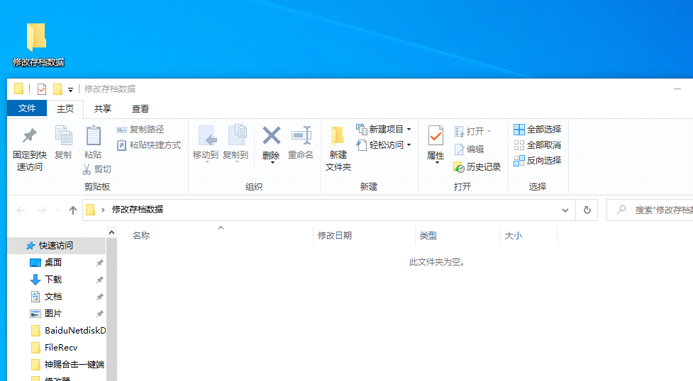Click the 剪切 scissors icon
The image size is (693, 381).
pos(87,169)
